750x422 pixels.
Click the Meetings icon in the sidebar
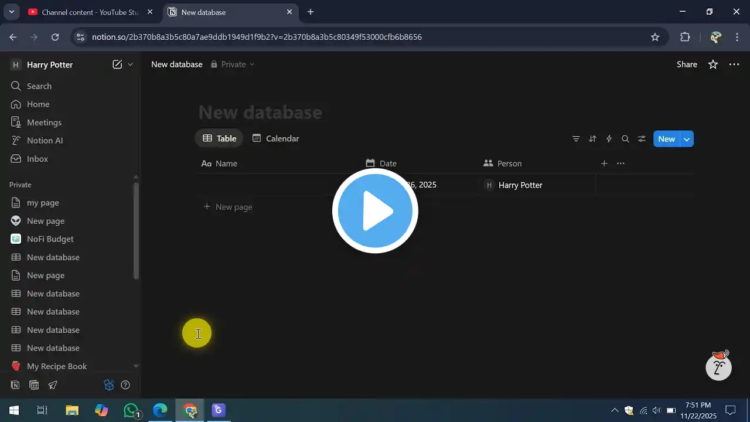16,122
